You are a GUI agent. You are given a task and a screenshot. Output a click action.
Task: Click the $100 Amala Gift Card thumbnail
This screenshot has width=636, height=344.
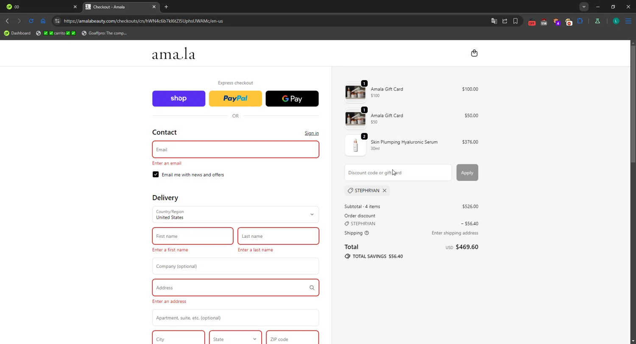coord(355,92)
